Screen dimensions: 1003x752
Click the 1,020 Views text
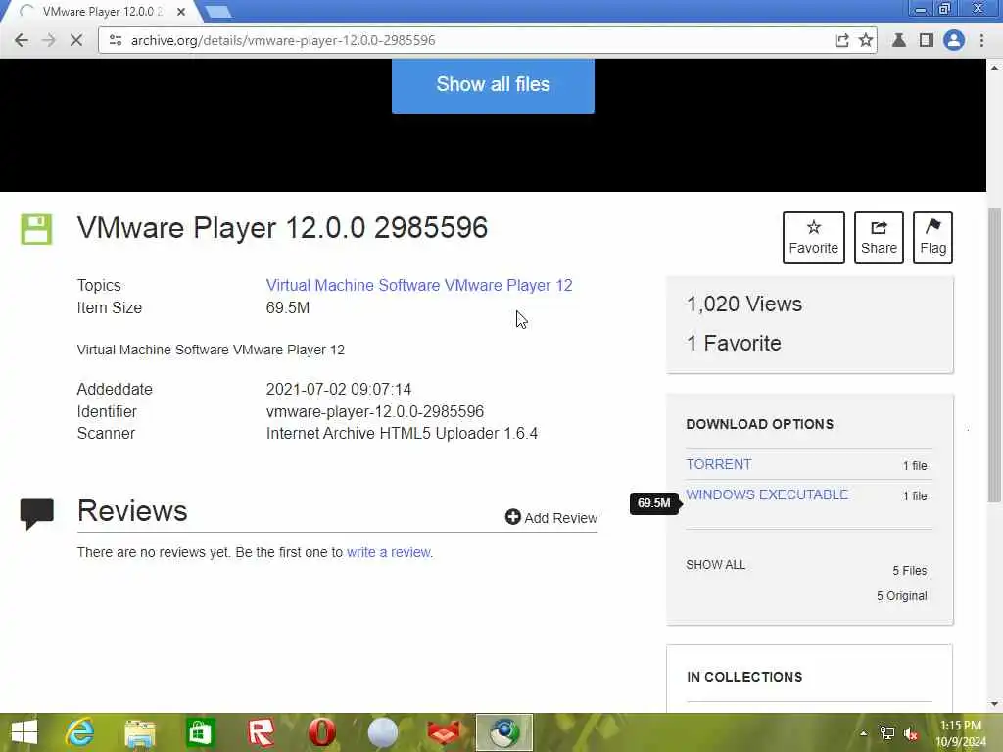[744, 304]
